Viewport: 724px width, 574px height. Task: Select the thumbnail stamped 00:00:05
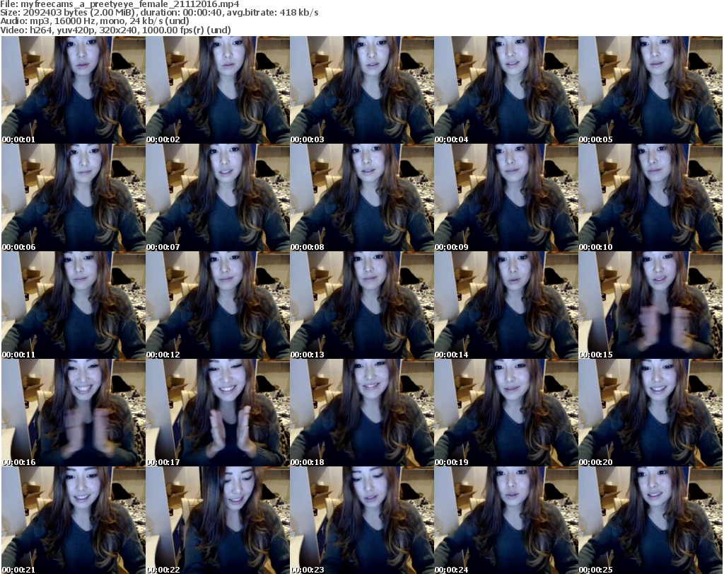[650, 90]
